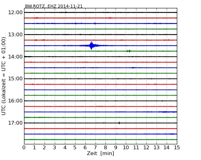Screen dimensions: 201x160
Task: Click x-axis tick label 7
Action: (x=95, y=148)
